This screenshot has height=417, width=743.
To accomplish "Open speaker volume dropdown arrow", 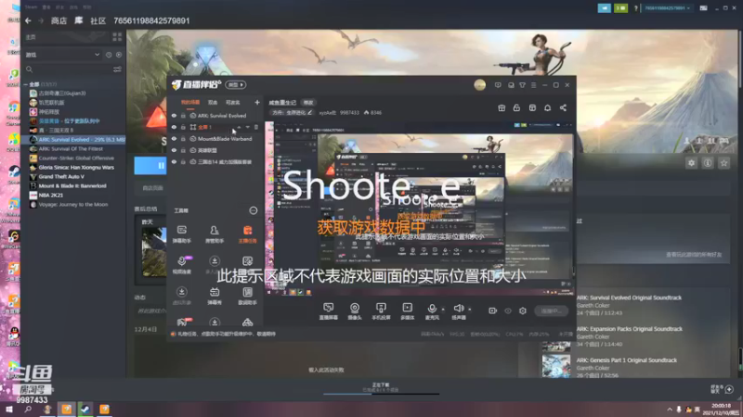I will click(x=470, y=310).
